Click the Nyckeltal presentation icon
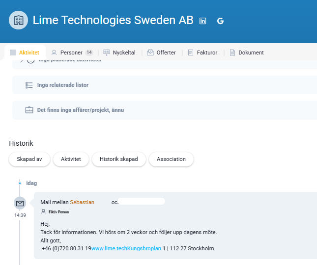 point(107,53)
